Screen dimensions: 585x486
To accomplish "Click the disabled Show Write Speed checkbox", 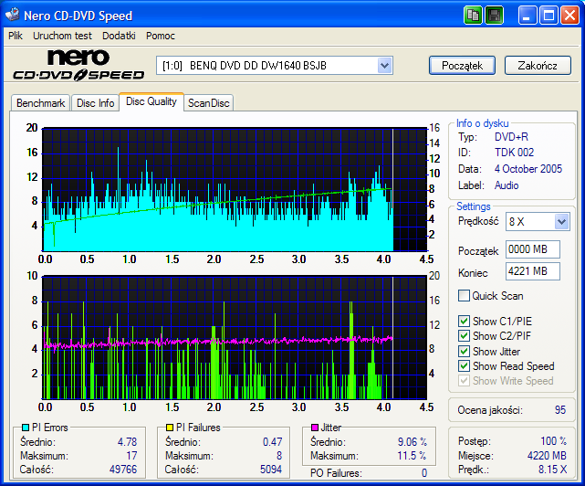I will pos(464,381).
